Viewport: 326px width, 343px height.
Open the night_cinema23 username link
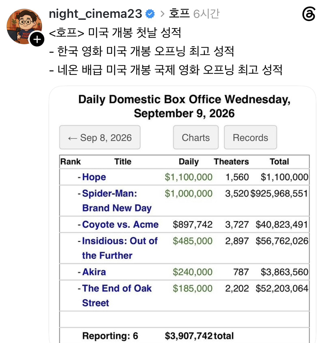(95, 14)
